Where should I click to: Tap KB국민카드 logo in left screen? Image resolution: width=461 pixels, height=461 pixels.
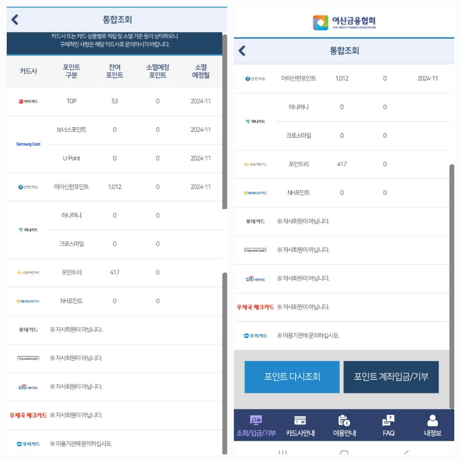tap(28, 273)
